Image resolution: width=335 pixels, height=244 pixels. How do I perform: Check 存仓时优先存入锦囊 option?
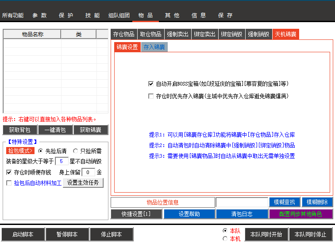point(151,96)
